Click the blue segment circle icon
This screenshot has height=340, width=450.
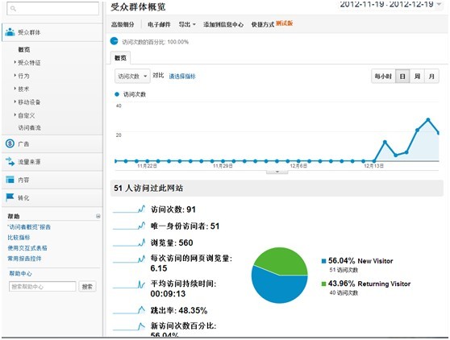[115, 41]
